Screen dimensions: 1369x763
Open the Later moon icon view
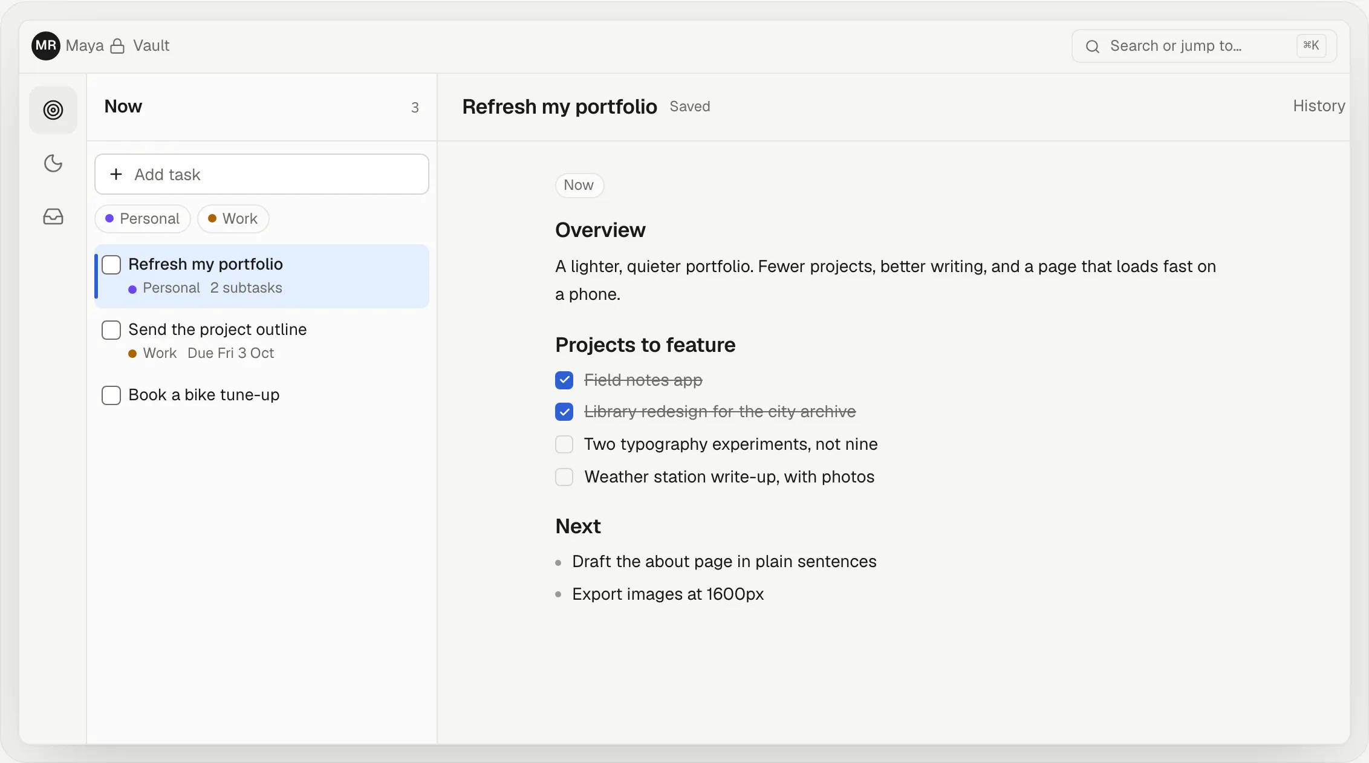click(x=53, y=163)
